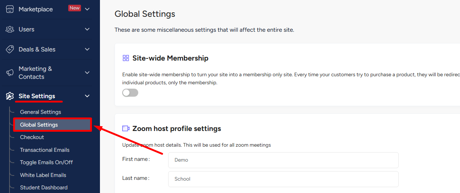Click the red New badge on Marketplace
The height and width of the screenshot is (193, 460).
pyautogui.click(x=74, y=8)
